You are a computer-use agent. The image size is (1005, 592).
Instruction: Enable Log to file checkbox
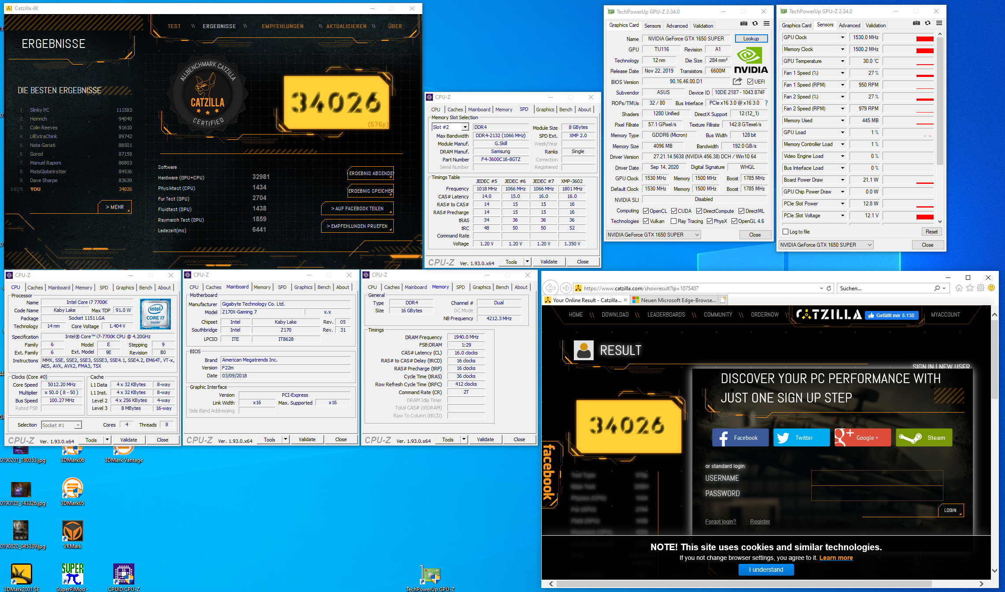tap(785, 232)
